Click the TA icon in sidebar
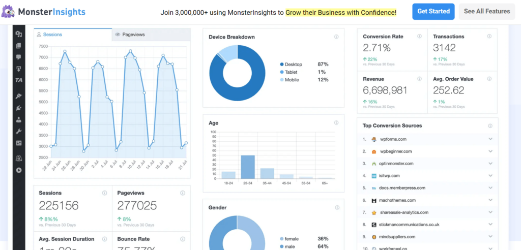 coord(19,80)
